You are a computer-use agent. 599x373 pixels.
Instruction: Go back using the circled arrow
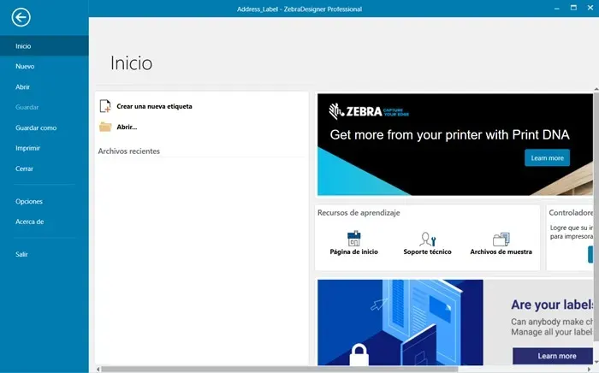pyautogui.click(x=21, y=17)
